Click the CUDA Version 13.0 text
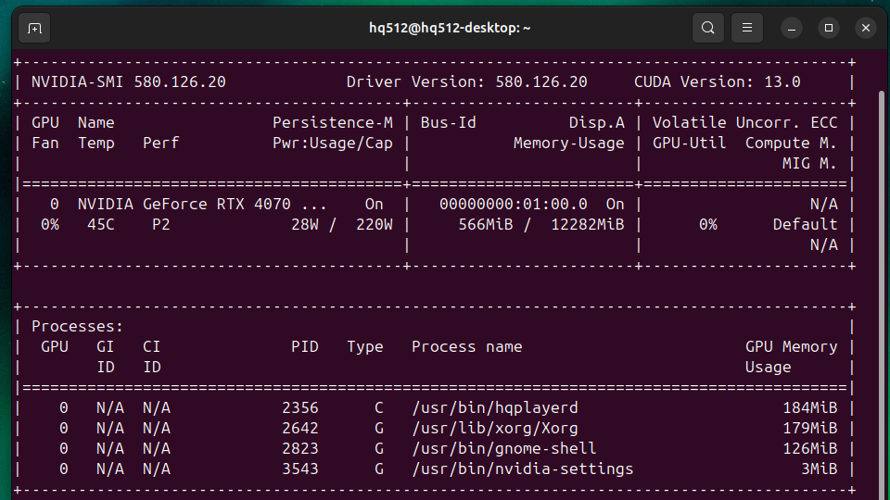This screenshot has height=500, width=890. [x=717, y=81]
